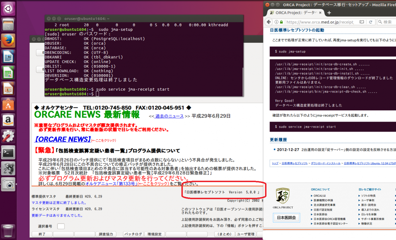Click the 選択番号 input box
The image size is (396, 240).
[x=61, y=226]
